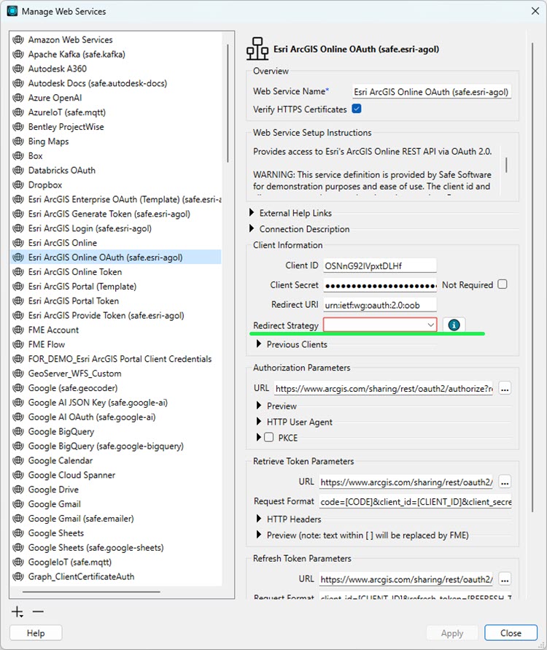Enable the PKCE checkbox
The height and width of the screenshot is (650, 547).
[269, 437]
